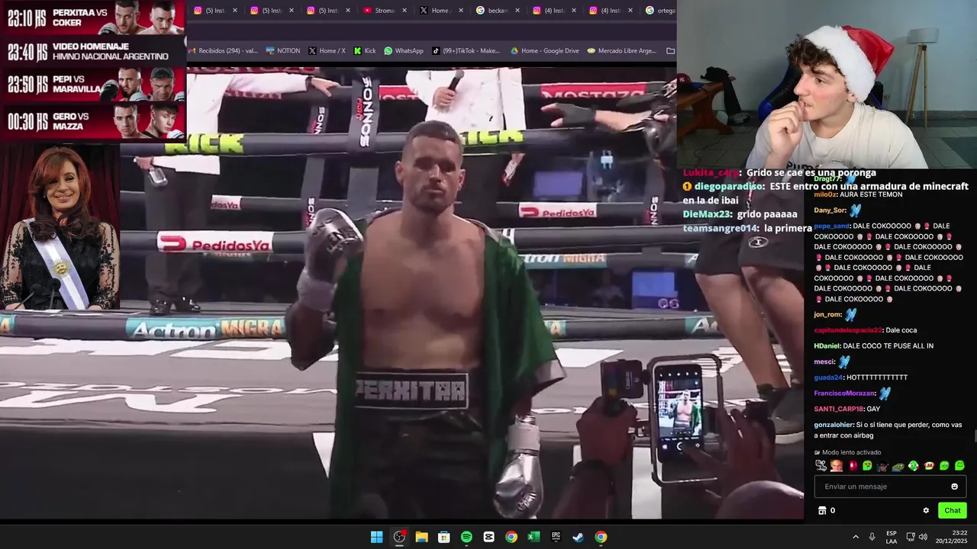The height and width of the screenshot is (549, 977).
Task: Open Epic Games Launcher from taskbar
Action: point(556,537)
